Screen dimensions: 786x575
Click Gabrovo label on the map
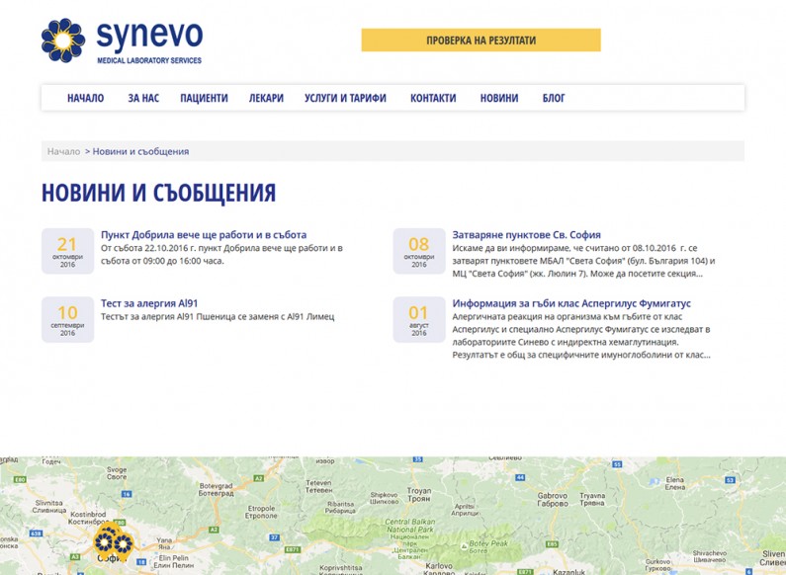[553, 499]
